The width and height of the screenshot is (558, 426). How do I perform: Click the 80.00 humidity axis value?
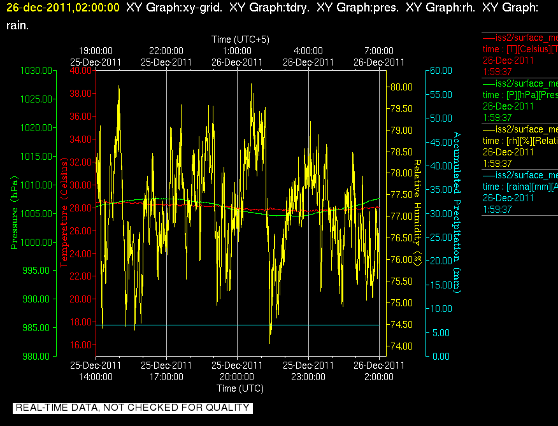(x=402, y=87)
